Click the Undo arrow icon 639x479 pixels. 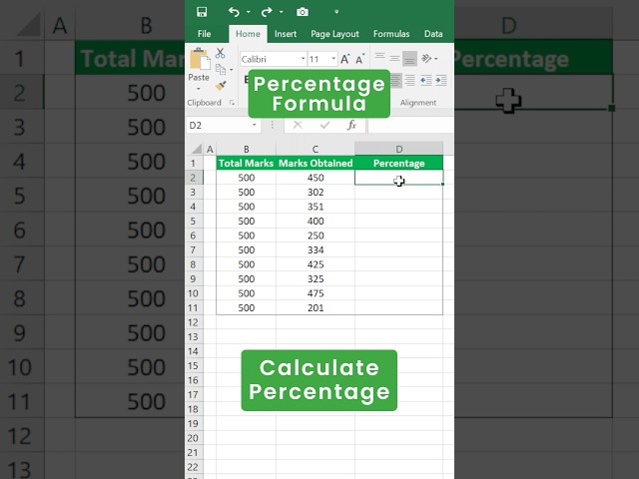234,12
